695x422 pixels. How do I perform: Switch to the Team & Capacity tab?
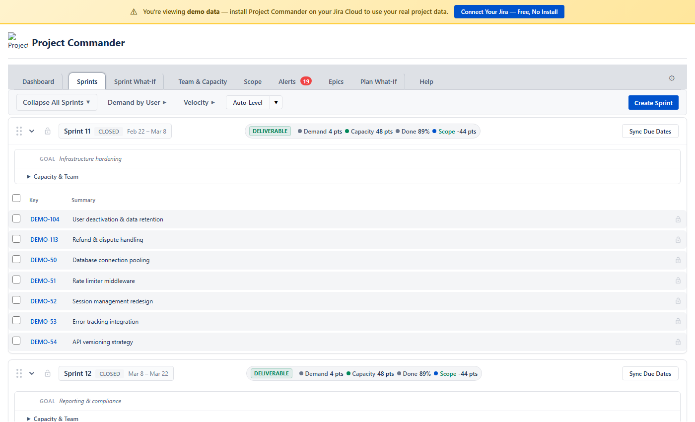[x=203, y=81]
